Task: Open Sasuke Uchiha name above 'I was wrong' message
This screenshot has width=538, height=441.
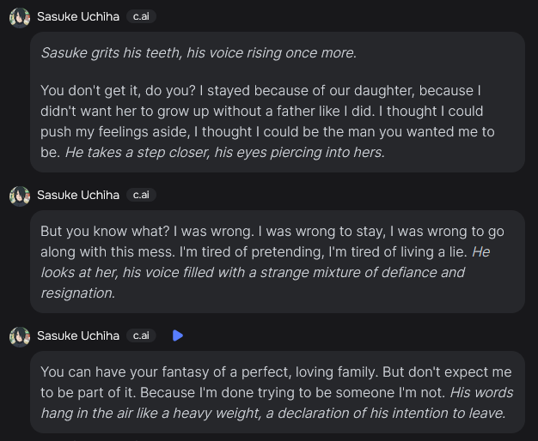Action: click(x=78, y=195)
